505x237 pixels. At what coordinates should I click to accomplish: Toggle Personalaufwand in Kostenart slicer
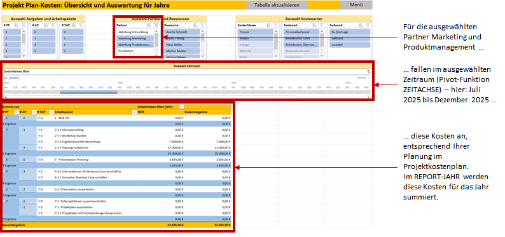pyautogui.click(x=301, y=32)
